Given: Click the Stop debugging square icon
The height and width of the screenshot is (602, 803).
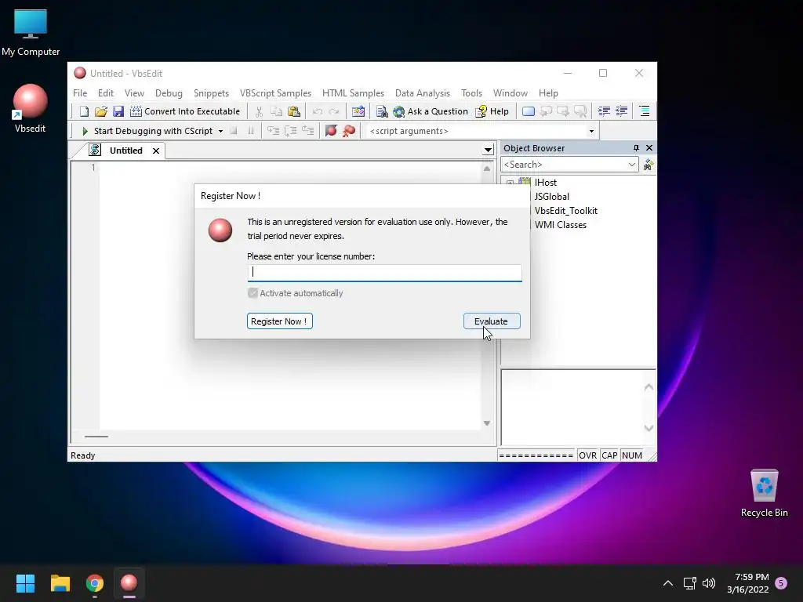Looking at the screenshot, I should (x=234, y=131).
